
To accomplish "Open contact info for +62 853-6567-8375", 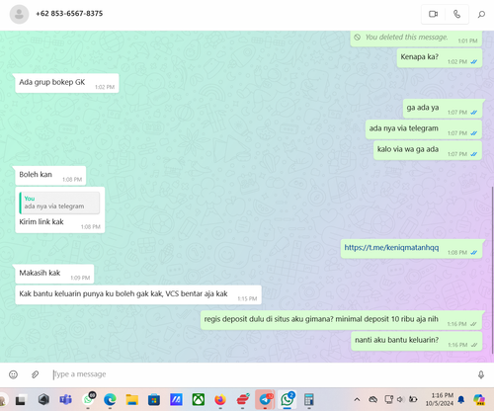I will coord(69,14).
